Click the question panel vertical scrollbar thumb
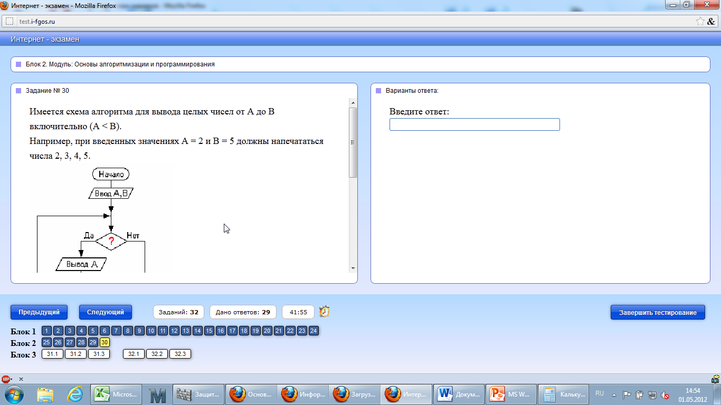 [353, 142]
